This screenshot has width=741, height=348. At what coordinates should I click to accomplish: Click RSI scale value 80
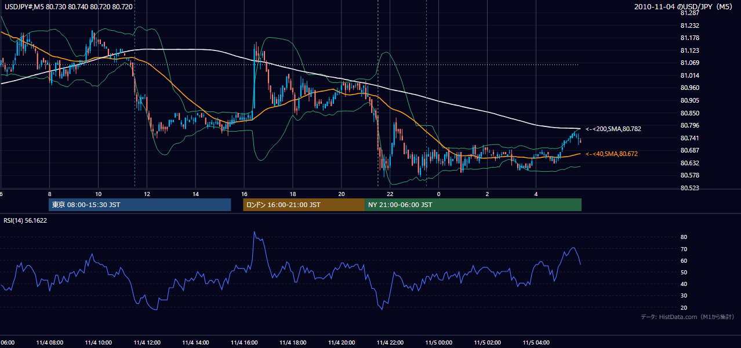tap(684, 237)
